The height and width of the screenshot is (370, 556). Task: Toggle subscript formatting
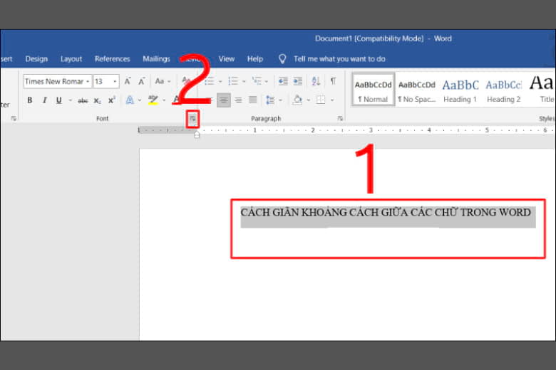coord(97,100)
